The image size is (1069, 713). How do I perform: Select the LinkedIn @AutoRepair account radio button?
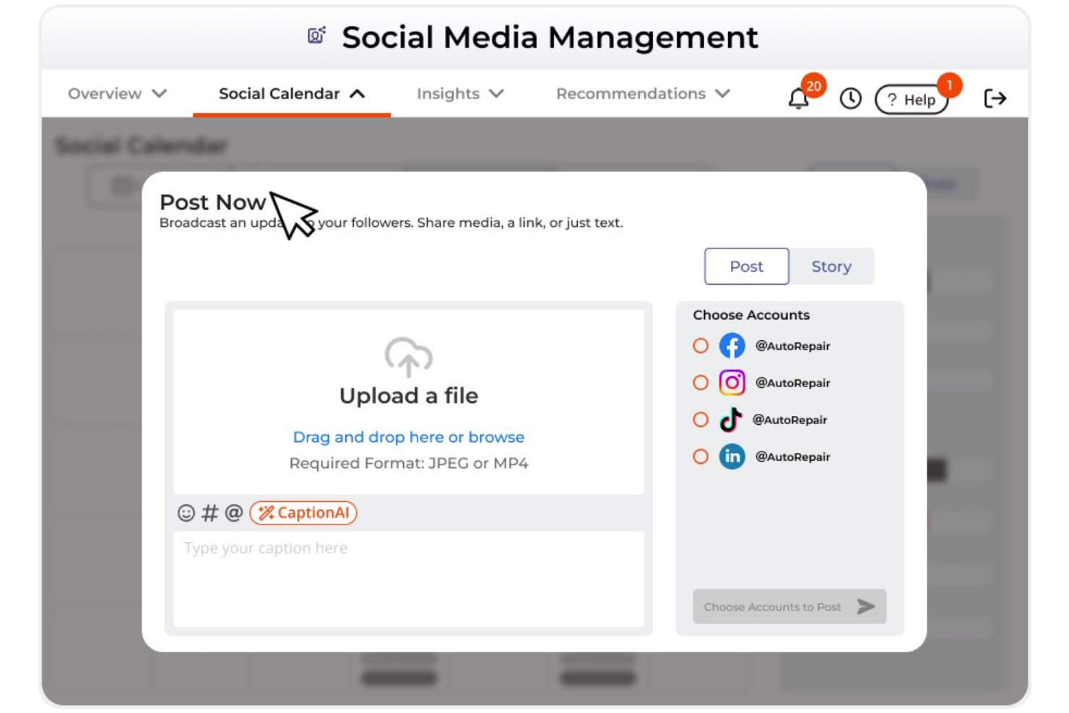click(x=701, y=457)
